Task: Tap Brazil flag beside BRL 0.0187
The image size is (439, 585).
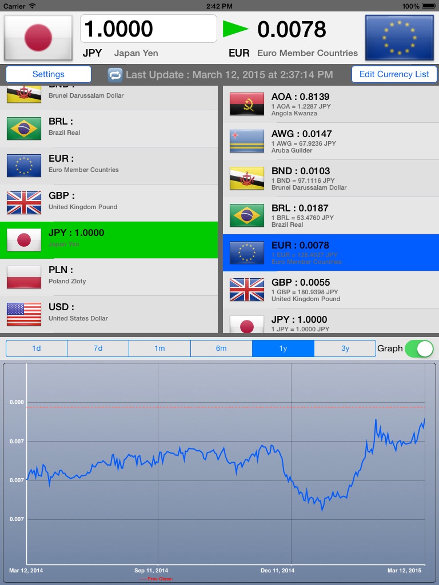Action: pos(247,215)
